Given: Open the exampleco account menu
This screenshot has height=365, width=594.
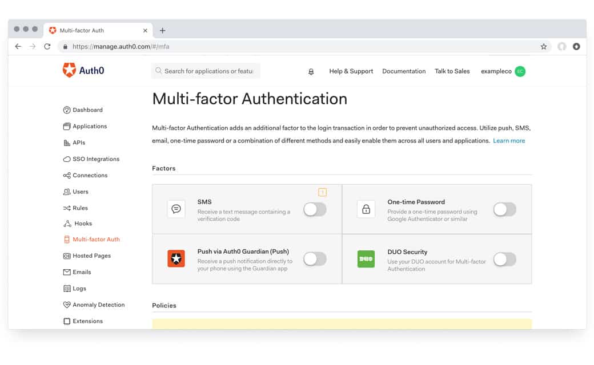Looking at the screenshot, I should [x=496, y=71].
